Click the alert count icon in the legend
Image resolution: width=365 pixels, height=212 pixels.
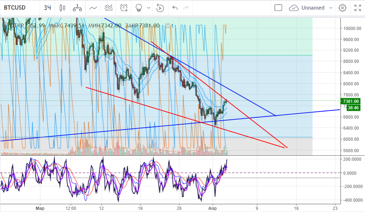pyautogui.click(x=168, y=26)
